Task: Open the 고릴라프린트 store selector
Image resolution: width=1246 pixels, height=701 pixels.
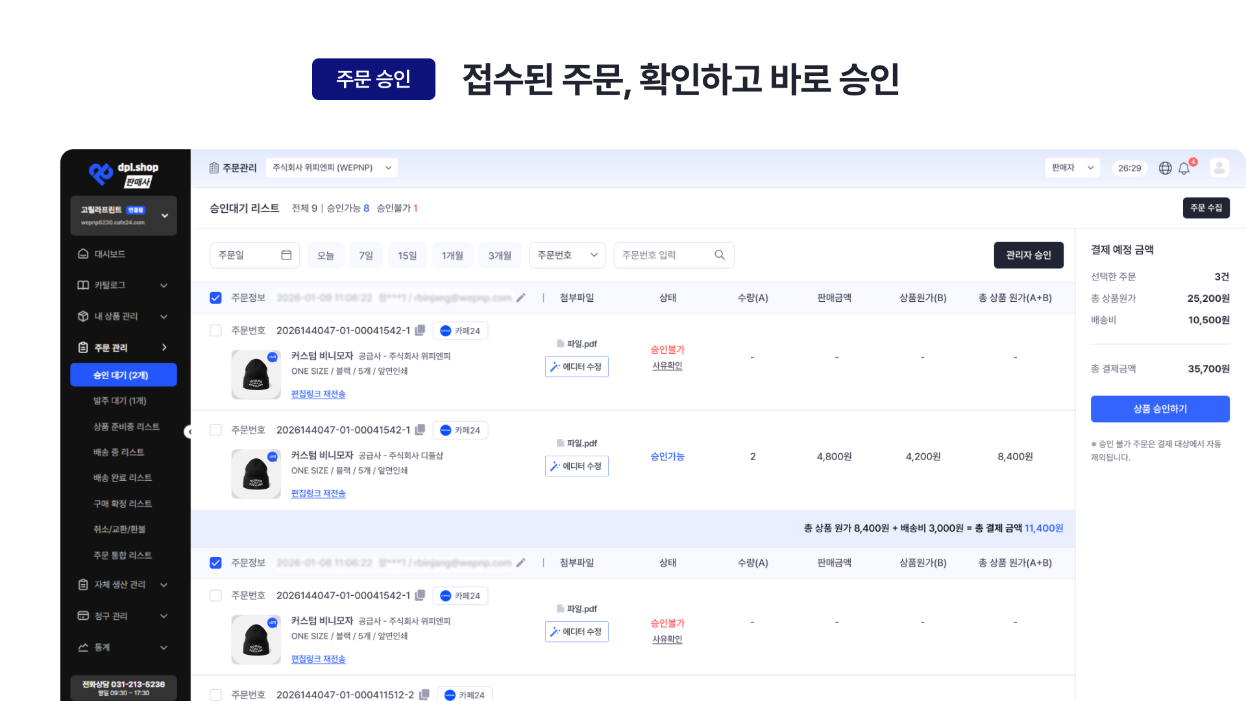Action: 123,215
